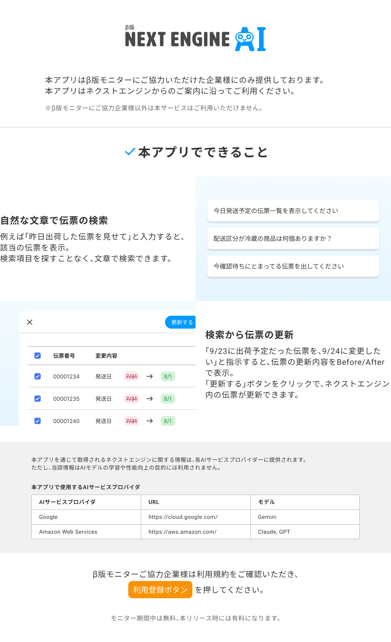
Task: Click slip number 00001235
Action: click(66, 399)
